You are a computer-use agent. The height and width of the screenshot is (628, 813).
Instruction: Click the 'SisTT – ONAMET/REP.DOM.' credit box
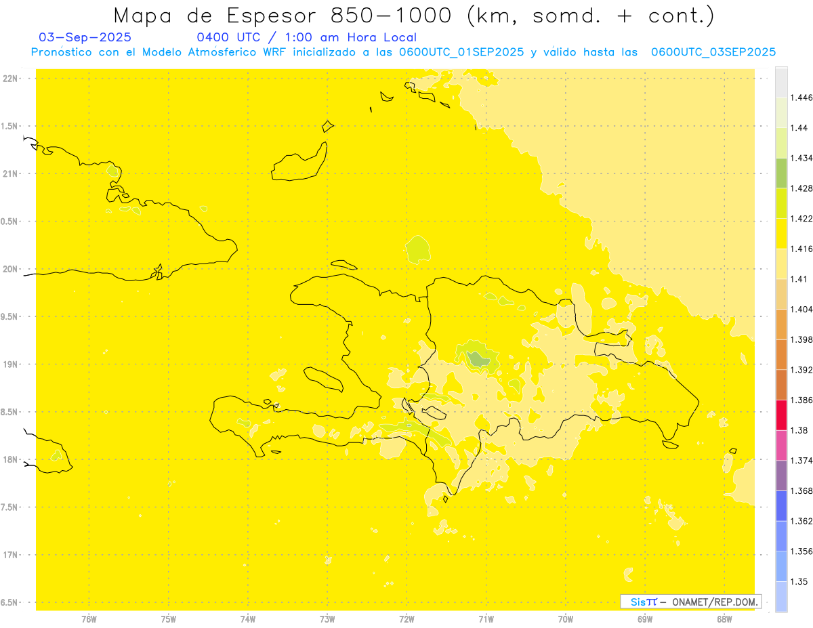[691, 602]
